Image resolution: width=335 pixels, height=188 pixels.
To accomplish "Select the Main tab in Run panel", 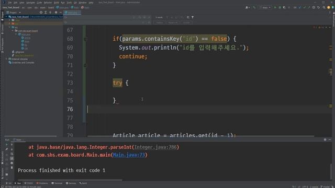I will tap(19, 140).
